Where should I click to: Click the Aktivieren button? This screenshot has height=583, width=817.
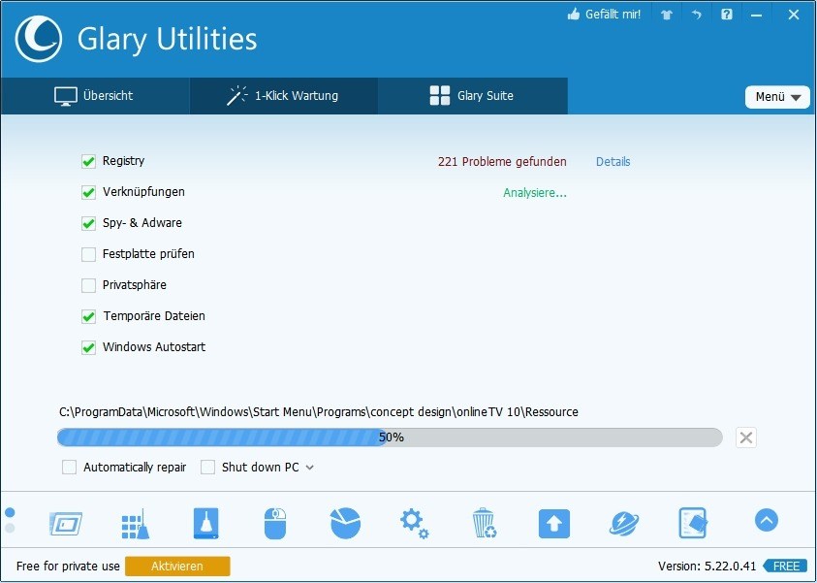(177, 566)
